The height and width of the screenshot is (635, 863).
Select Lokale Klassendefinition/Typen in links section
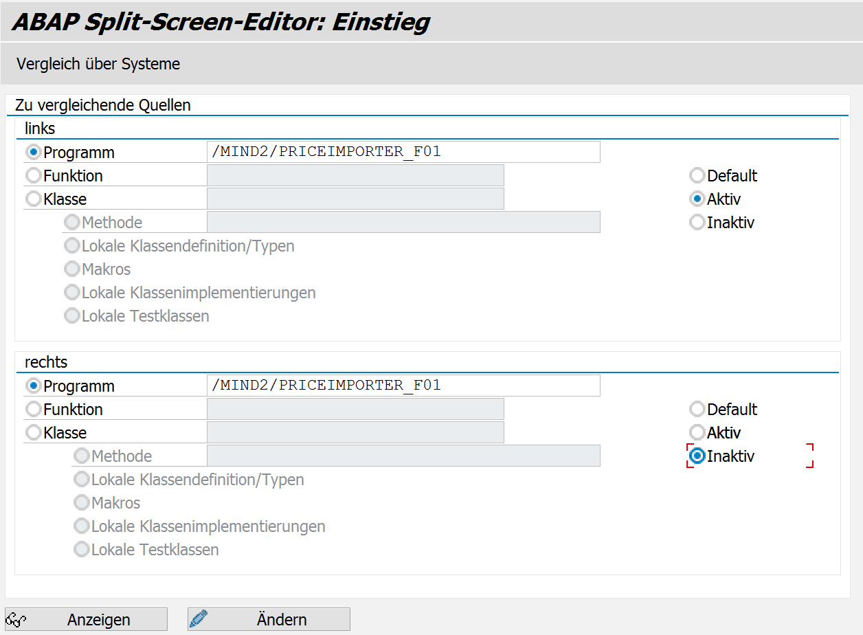point(72,245)
